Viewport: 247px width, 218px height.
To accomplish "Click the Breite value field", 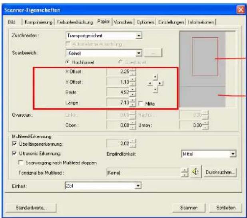I will click(118, 92).
